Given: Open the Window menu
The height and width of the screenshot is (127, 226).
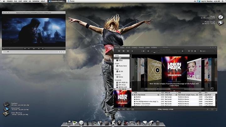Looking at the screenshot, I should pos(36,1).
